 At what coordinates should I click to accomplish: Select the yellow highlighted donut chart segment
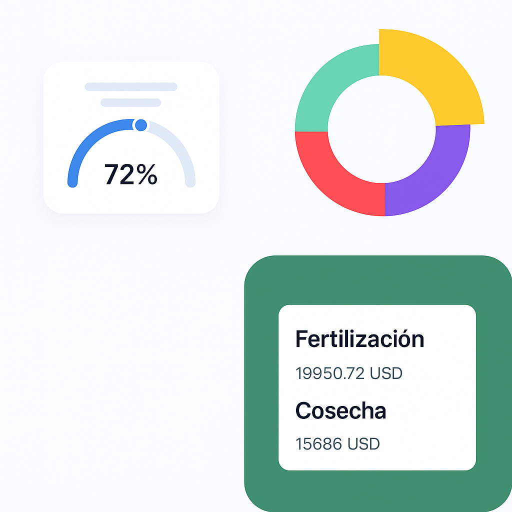pos(434,75)
